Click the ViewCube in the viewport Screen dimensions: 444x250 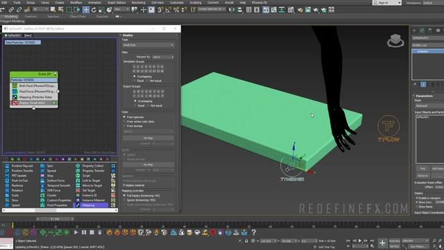click(395, 40)
